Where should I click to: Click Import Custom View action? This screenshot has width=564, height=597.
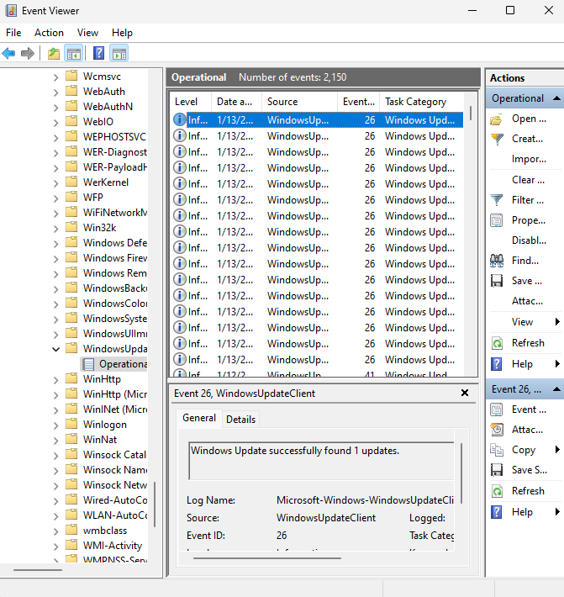(529, 159)
